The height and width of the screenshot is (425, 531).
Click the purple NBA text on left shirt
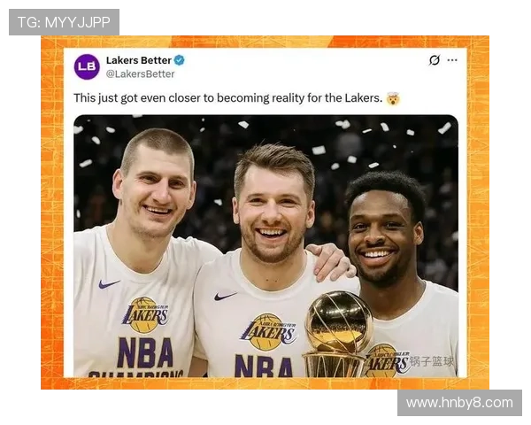pyautogui.click(x=145, y=353)
